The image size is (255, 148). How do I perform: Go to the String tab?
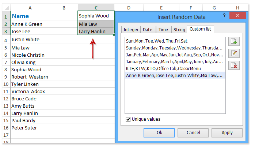pos(179,30)
